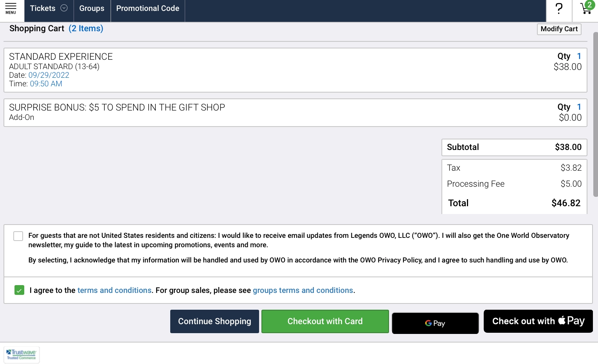598x364 pixels.
Task: Click the ticket time 09:50 AM
Action: [46, 84]
